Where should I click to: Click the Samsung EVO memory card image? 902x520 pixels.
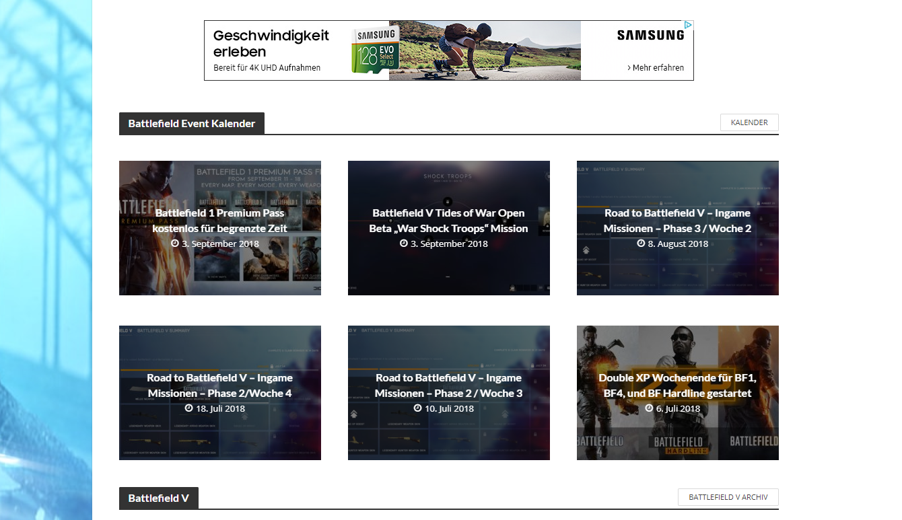(374, 50)
